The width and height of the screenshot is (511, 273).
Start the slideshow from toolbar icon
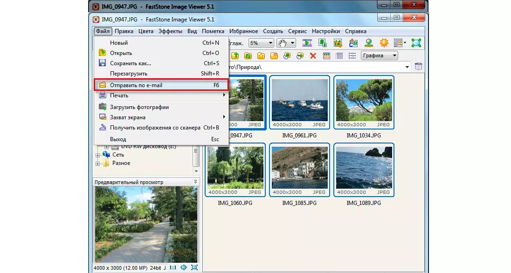(x=307, y=43)
